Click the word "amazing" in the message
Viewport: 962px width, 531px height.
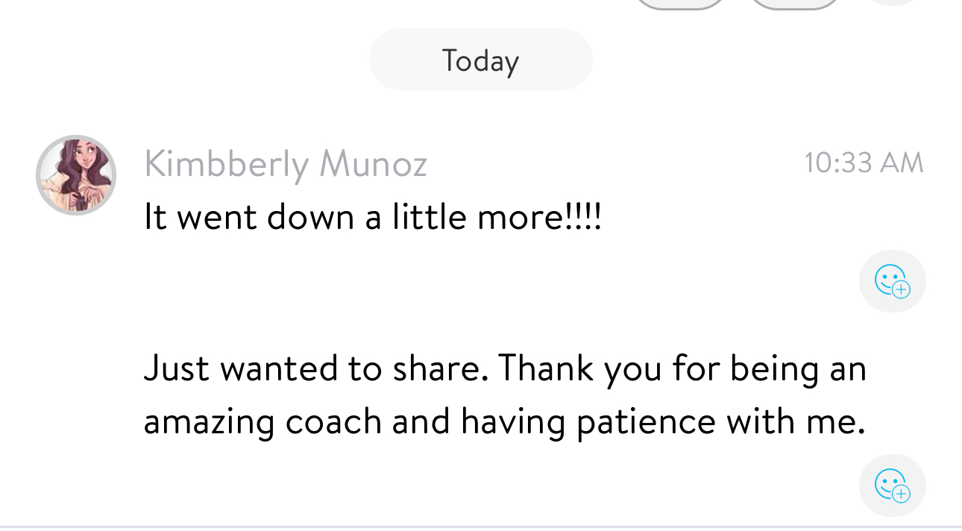point(209,423)
